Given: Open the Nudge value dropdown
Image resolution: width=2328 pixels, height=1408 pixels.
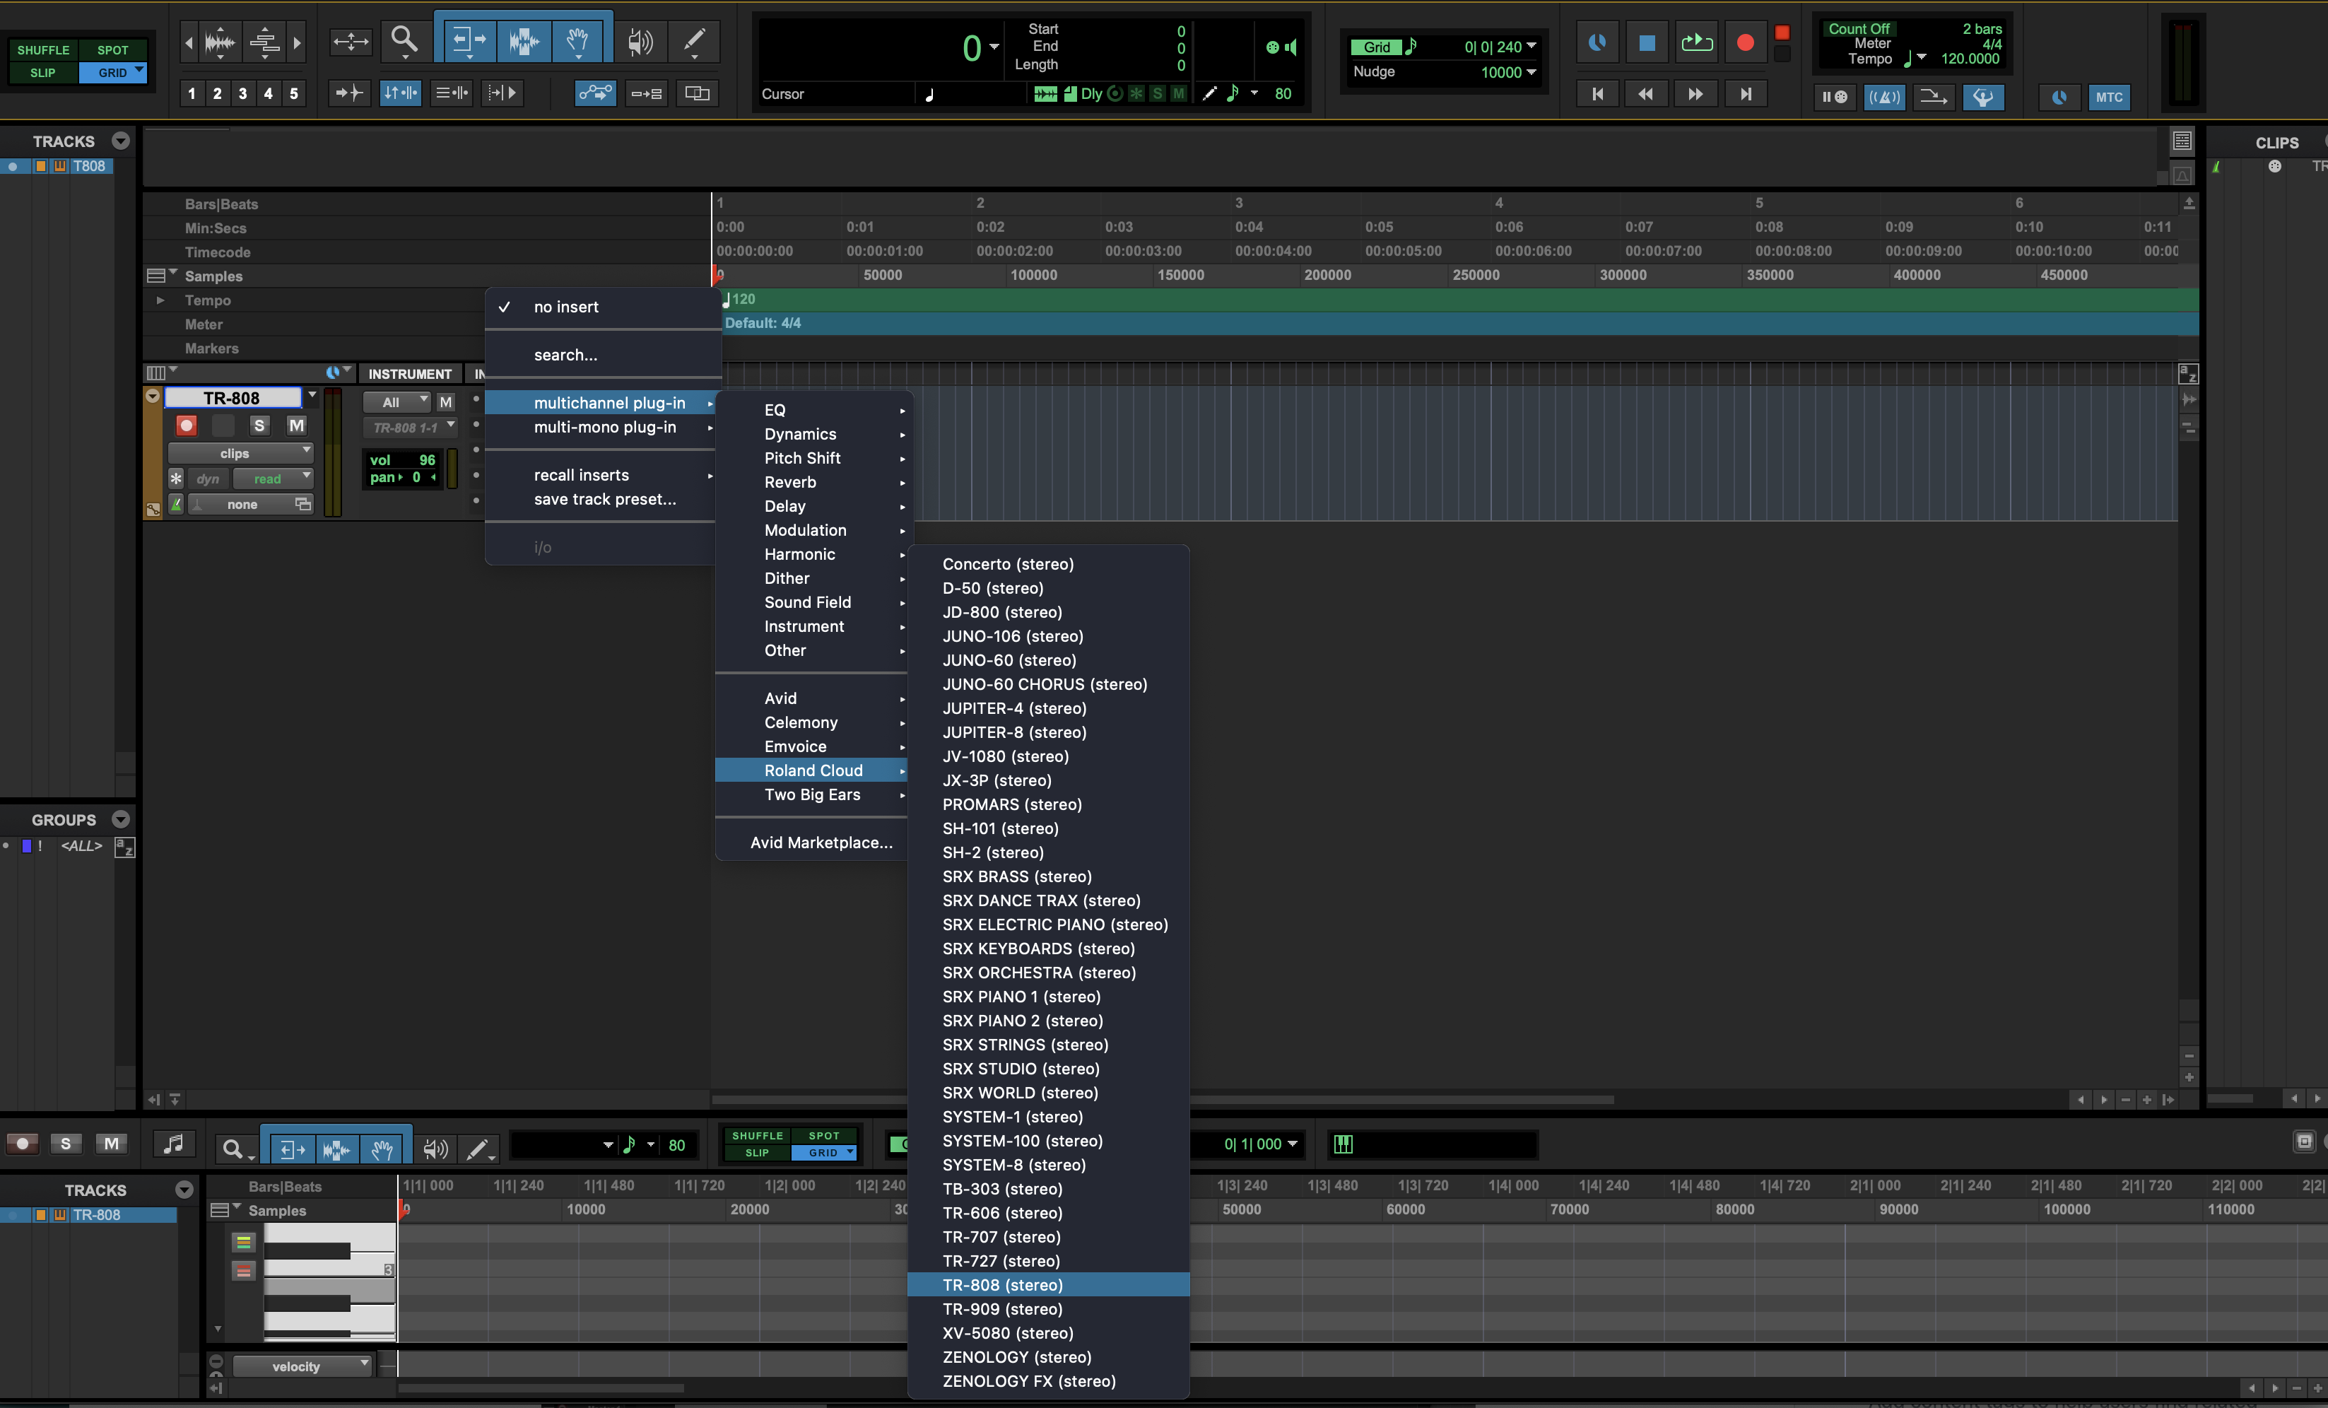Looking at the screenshot, I should 1531,72.
